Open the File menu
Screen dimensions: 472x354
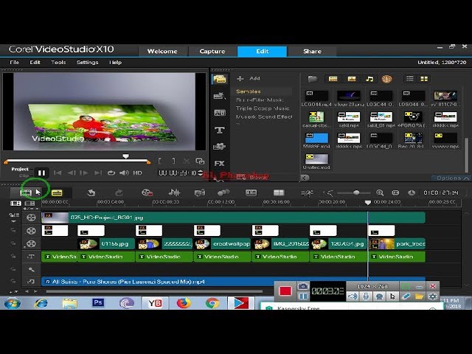click(14, 62)
